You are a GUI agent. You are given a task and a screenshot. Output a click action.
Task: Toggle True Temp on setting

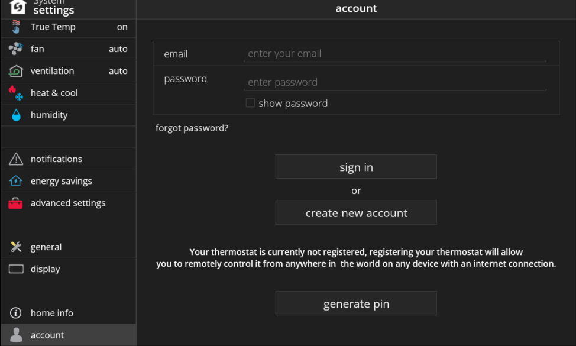69,27
